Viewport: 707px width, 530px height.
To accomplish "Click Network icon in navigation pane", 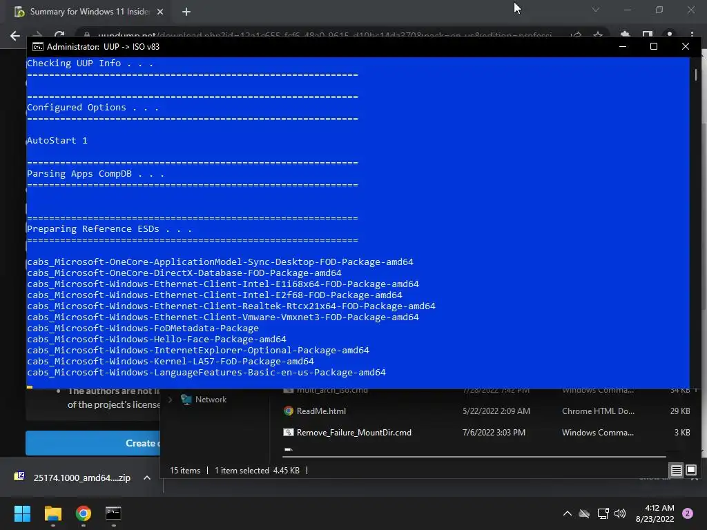I will click(186, 400).
